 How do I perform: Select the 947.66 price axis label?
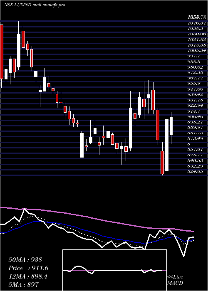196,89
